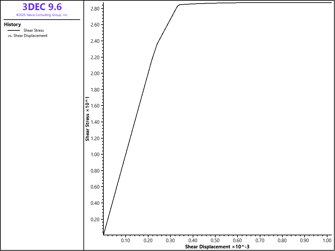The image size is (335, 251).
Task: Click the 1.00 x-axis tick label
Action: click(x=327, y=241)
